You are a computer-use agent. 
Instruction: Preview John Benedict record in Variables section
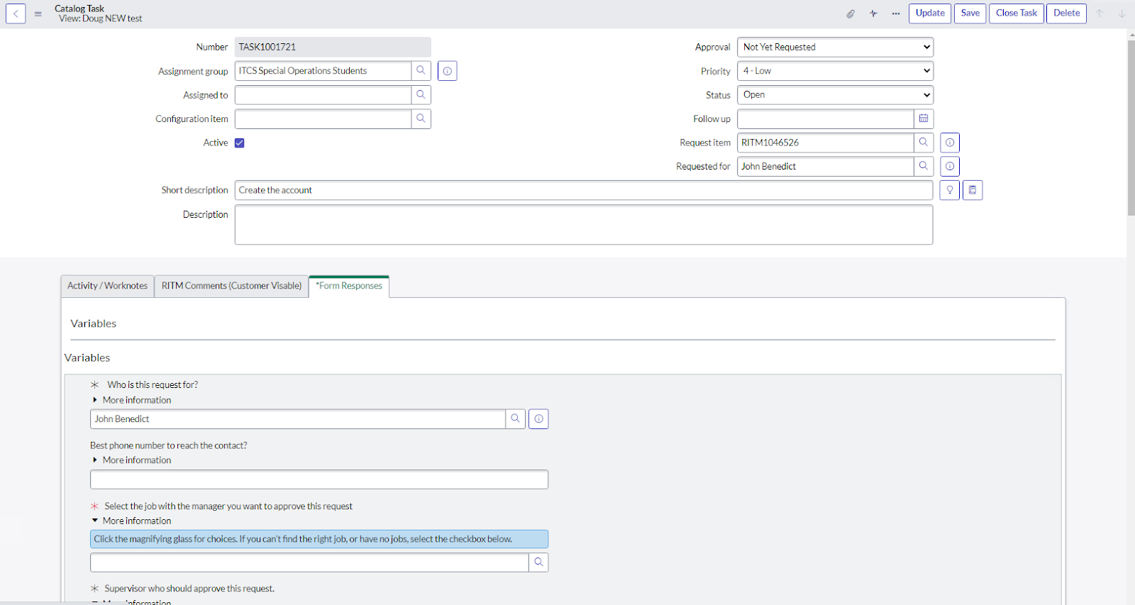(538, 419)
